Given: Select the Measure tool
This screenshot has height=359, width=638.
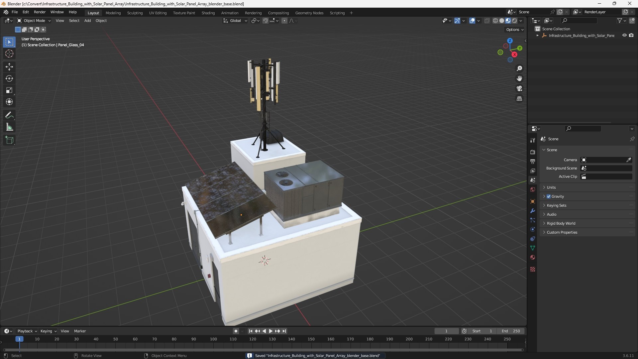Looking at the screenshot, I should click(x=9, y=127).
